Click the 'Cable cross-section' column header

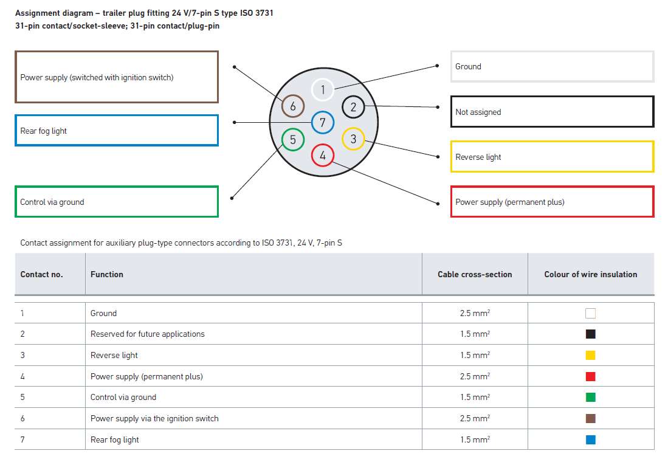click(x=475, y=275)
